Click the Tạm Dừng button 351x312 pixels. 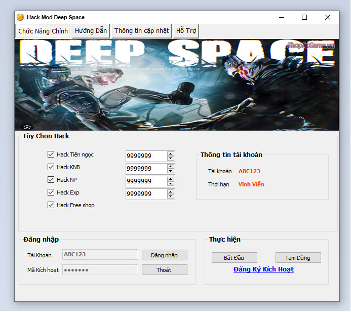pos(298,258)
